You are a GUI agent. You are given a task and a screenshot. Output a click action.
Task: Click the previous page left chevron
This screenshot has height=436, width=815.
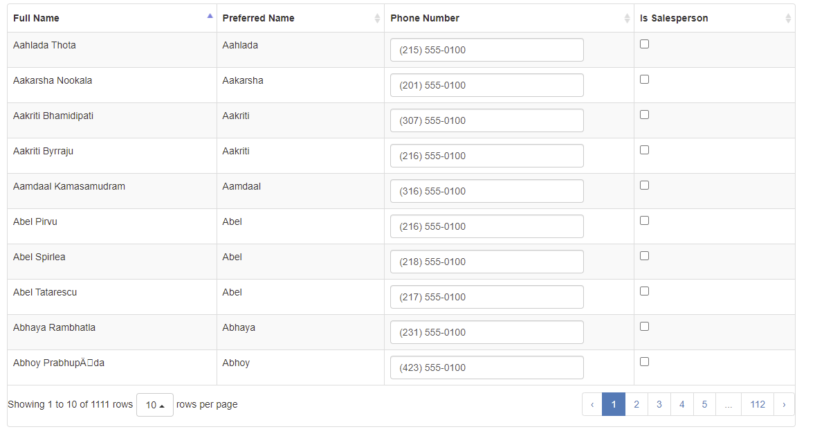click(592, 404)
